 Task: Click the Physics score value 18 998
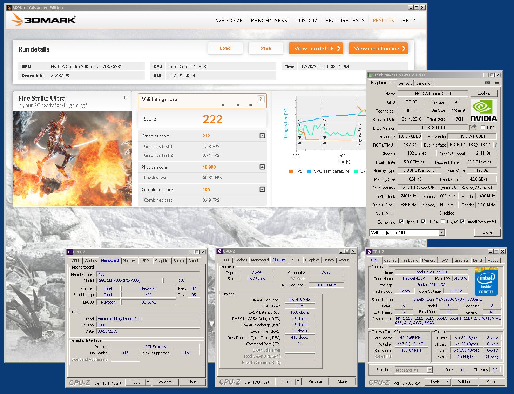pos(209,167)
